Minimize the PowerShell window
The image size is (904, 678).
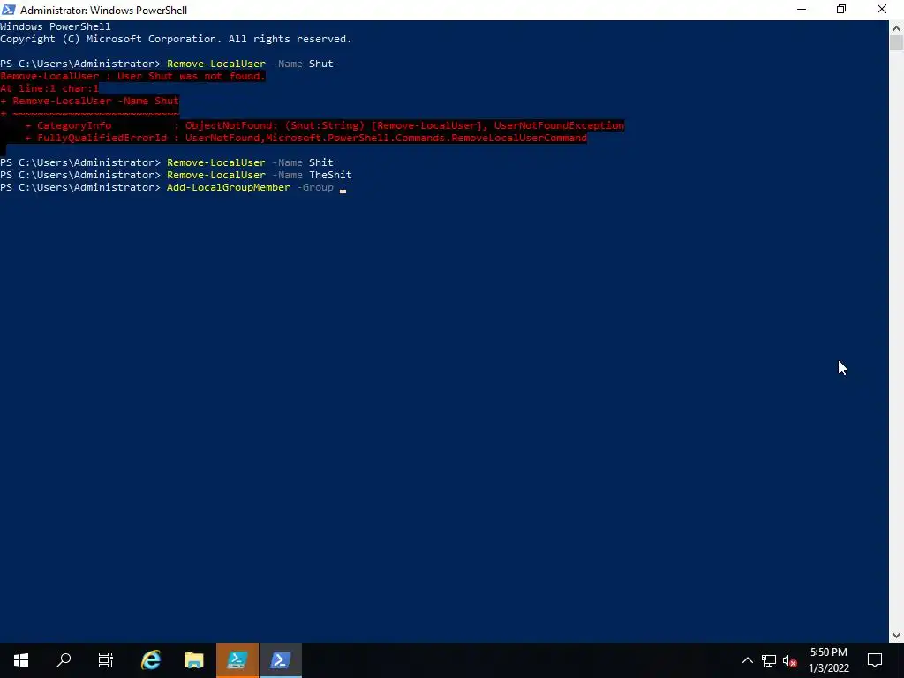(802, 10)
